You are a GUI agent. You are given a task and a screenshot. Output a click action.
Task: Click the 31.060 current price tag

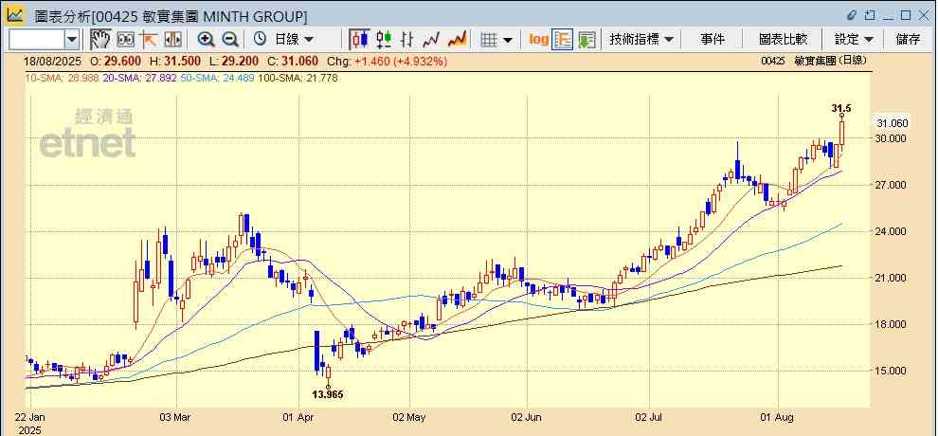point(892,123)
